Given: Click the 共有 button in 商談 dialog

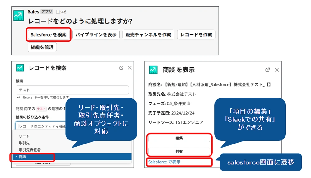Looking at the screenshot, I should (x=179, y=151).
